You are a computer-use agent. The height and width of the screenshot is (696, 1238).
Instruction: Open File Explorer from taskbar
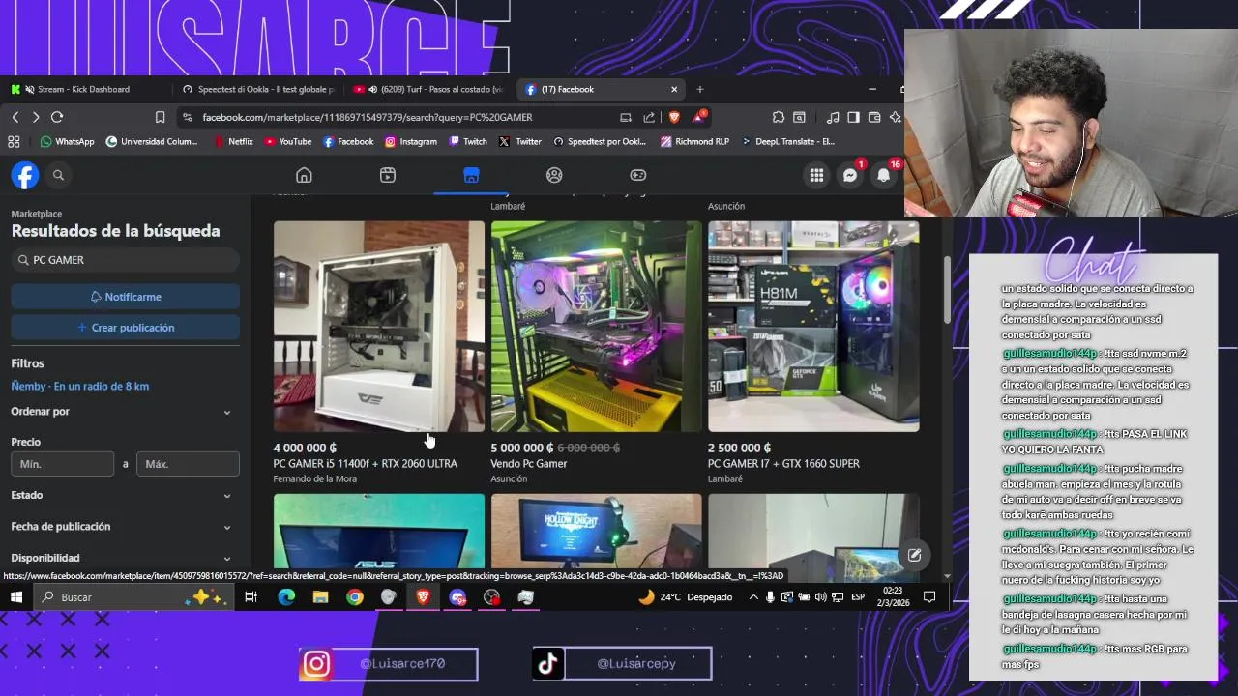320,597
